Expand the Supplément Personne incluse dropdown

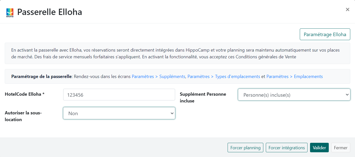tap(294, 95)
